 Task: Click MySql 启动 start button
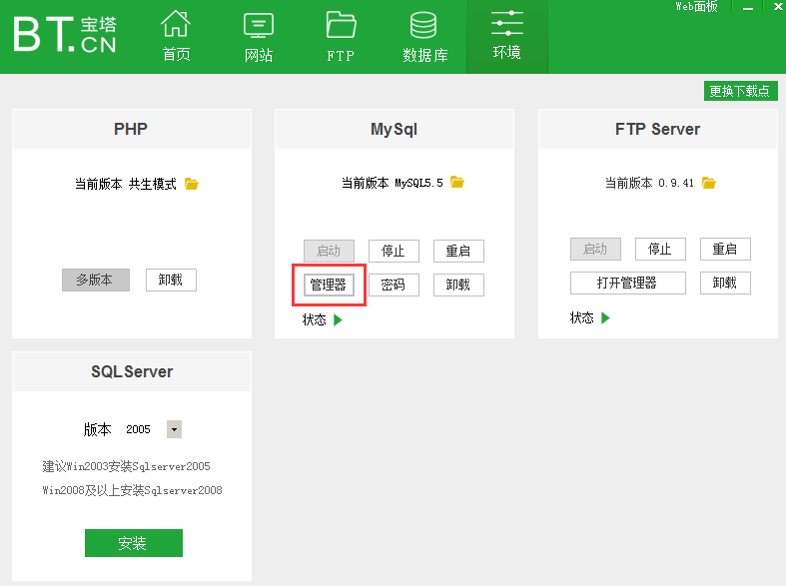coord(329,251)
